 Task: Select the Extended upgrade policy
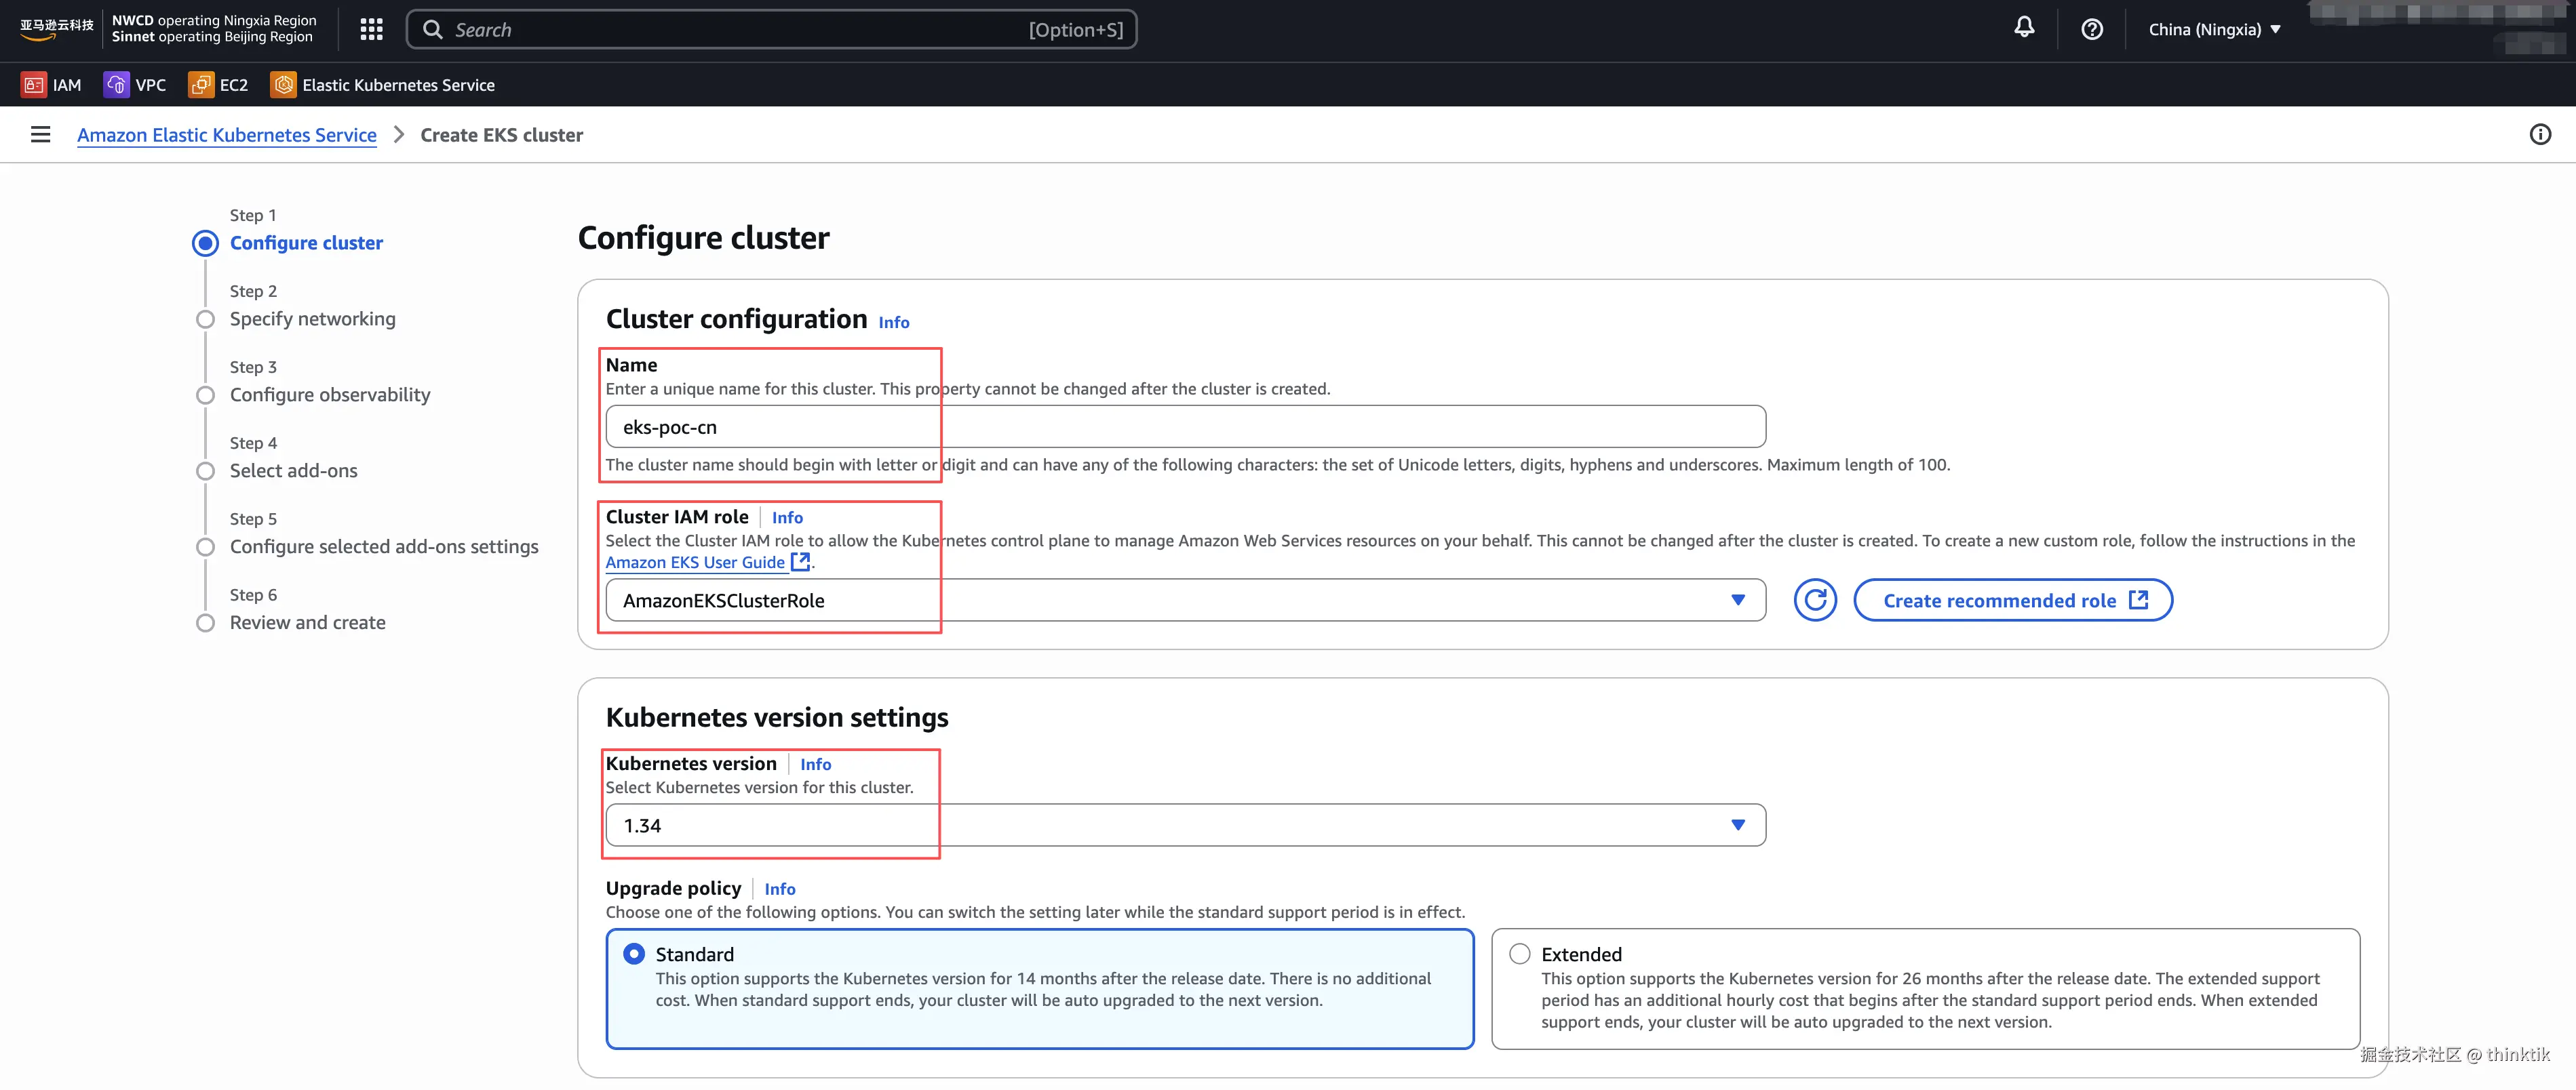coord(1519,954)
